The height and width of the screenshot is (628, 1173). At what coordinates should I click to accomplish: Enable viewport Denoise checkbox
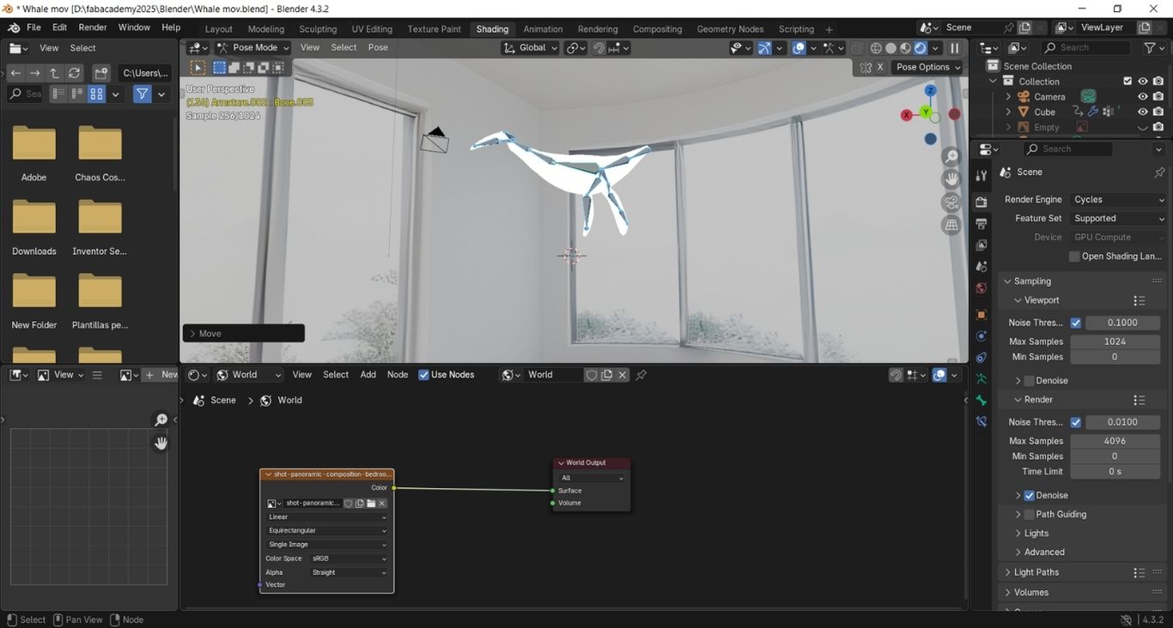1029,381
